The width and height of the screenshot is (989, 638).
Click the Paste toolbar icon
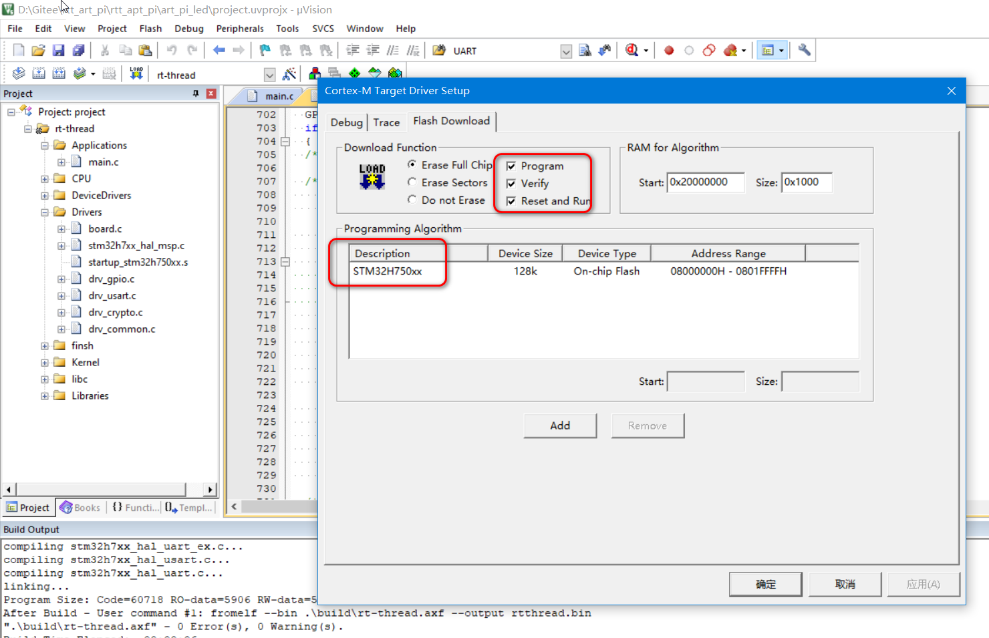click(145, 50)
